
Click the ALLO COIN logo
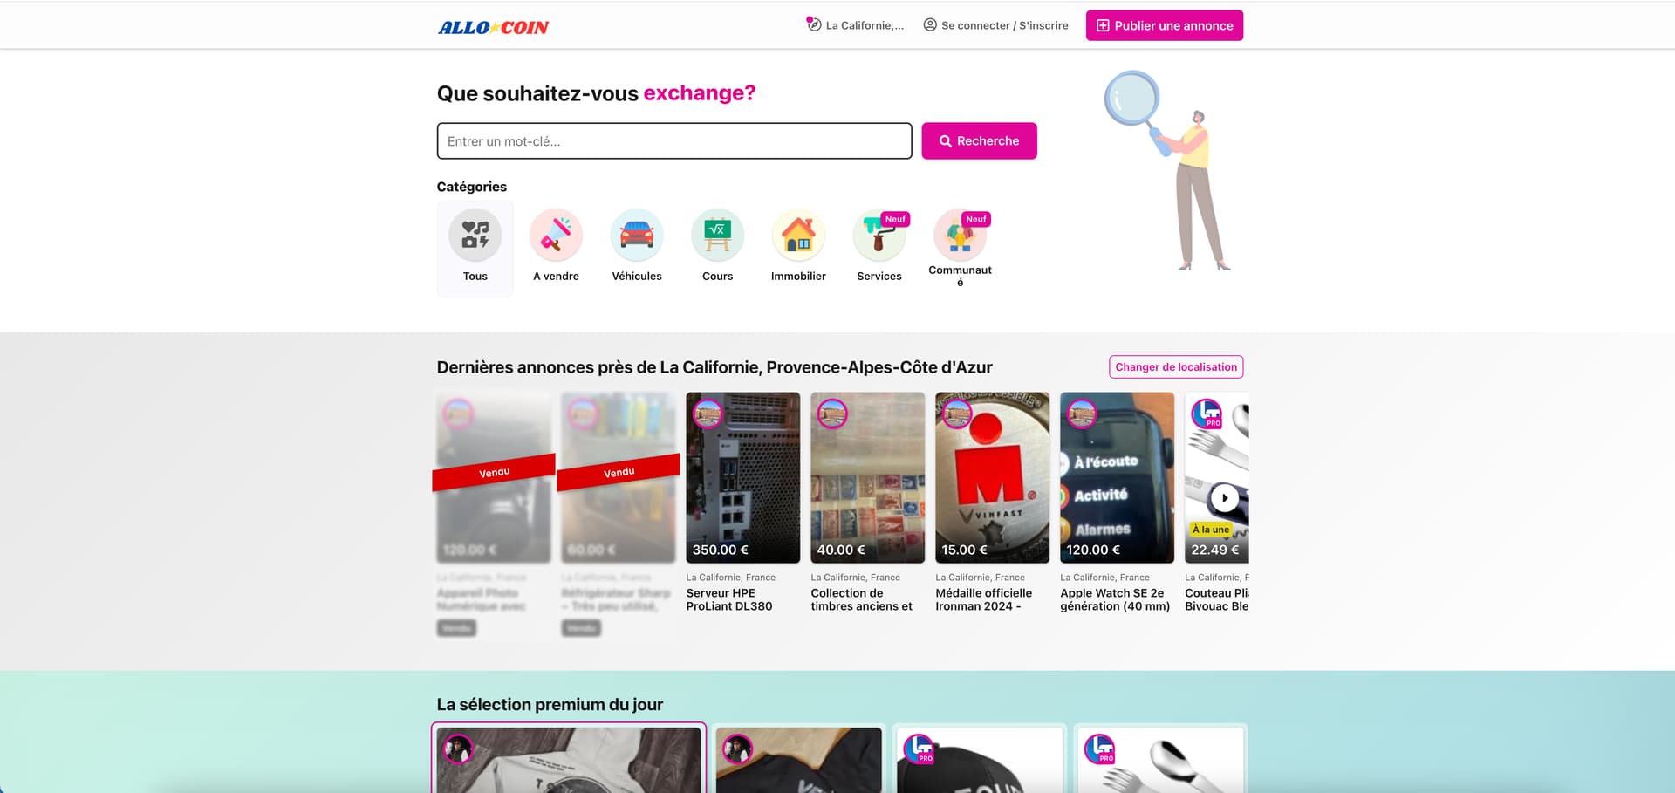493,27
